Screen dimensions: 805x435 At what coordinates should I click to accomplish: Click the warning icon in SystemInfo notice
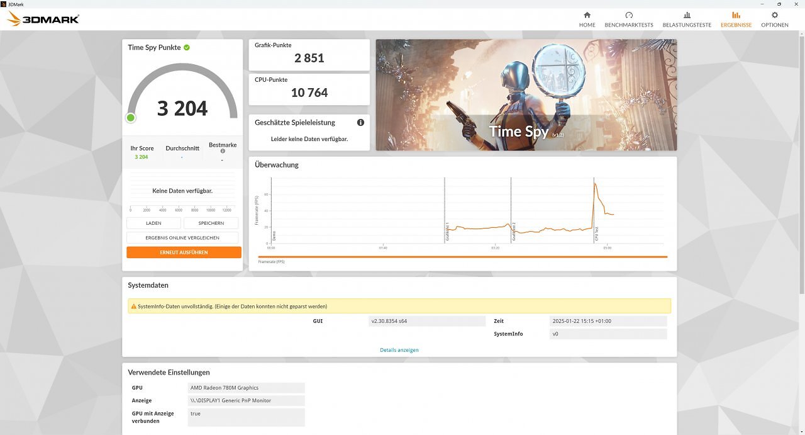click(x=133, y=307)
